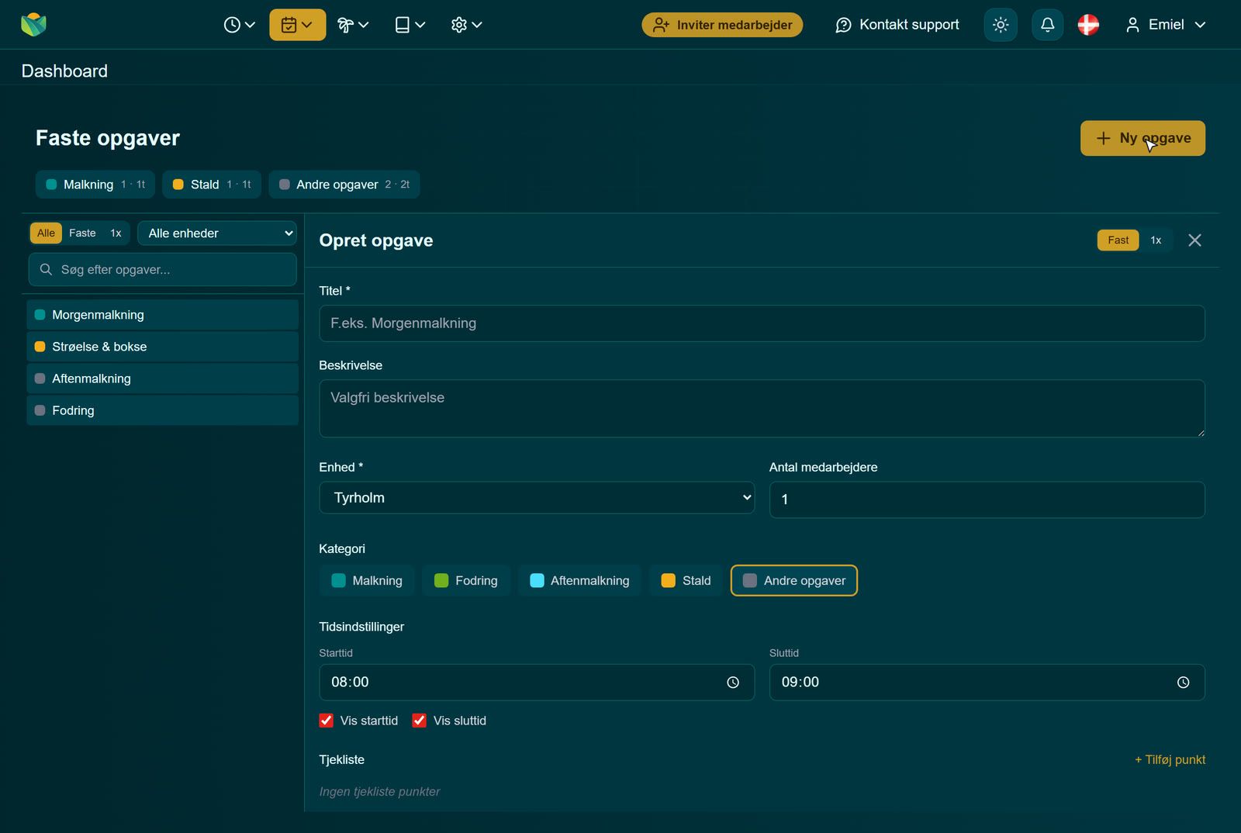Click the Beskrivelse text area
Screen dimensions: 1241x833
point(762,409)
